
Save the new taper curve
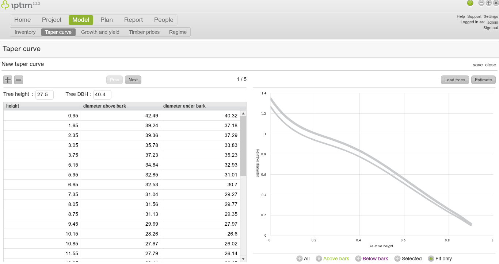(x=477, y=65)
